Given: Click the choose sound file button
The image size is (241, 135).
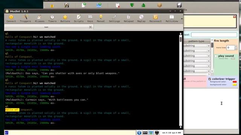Looking at the screenshot, I should coord(233,58).
